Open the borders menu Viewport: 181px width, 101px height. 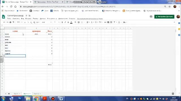point(79,22)
